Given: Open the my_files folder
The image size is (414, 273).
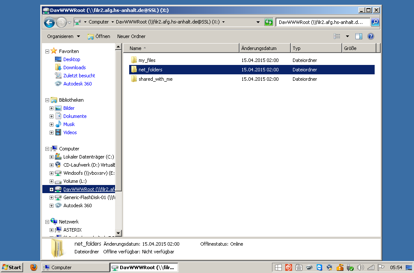Looking at the screenshot, I should click(x=147, y=60).
